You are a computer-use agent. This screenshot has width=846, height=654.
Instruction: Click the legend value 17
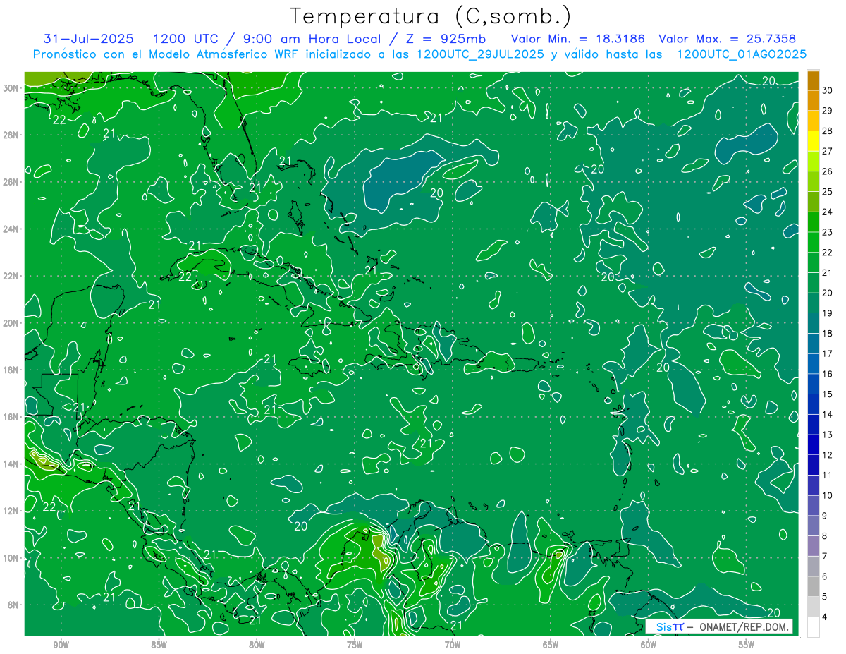click(x=827, y=353)
